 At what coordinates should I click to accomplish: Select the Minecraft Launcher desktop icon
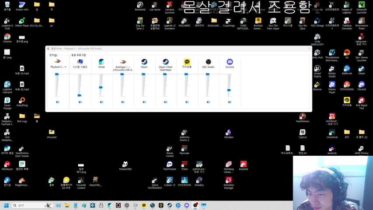362,7
